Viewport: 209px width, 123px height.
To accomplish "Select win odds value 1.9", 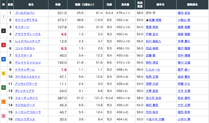I will click(x=64, y=70).
